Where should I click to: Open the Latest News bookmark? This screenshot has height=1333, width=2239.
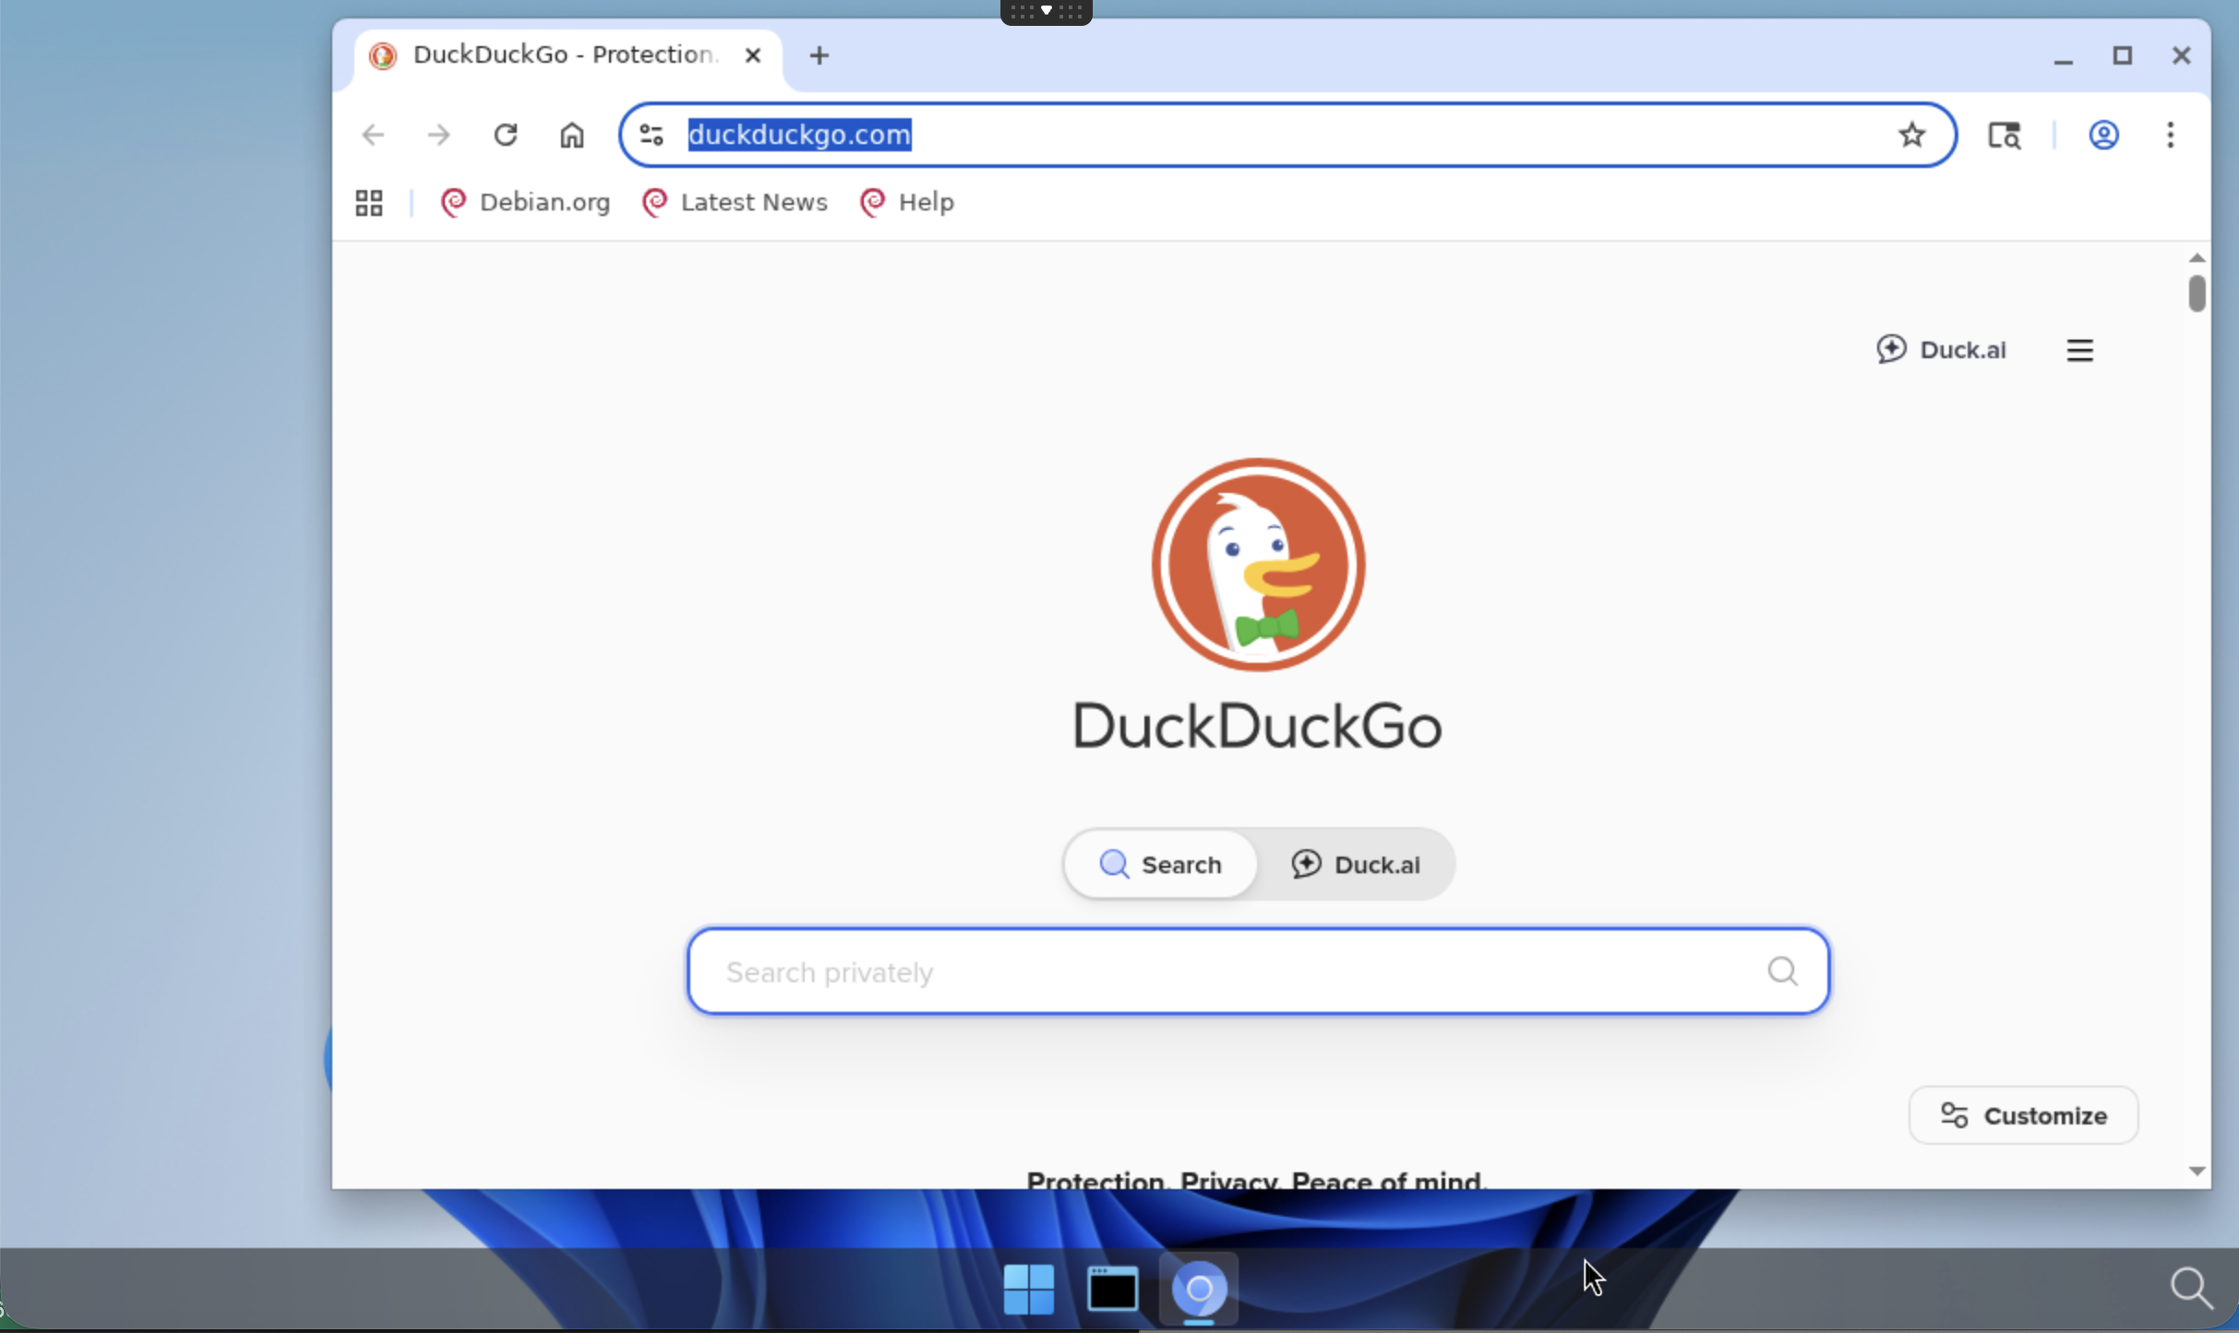pyautogui.click(x=735, y=202)
